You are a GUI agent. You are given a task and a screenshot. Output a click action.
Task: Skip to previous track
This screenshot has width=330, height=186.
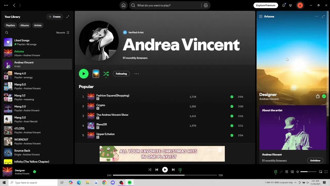(x=157, y=170)
